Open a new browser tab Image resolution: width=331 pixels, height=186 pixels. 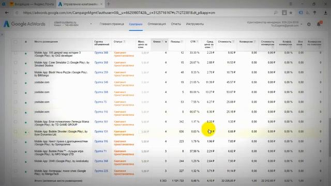pyautogui.click(x=109, y=4)
